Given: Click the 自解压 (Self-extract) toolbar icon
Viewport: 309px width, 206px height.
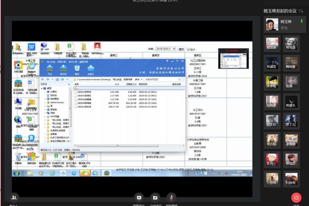Looking at the screenshot, I should click(91, 69).
